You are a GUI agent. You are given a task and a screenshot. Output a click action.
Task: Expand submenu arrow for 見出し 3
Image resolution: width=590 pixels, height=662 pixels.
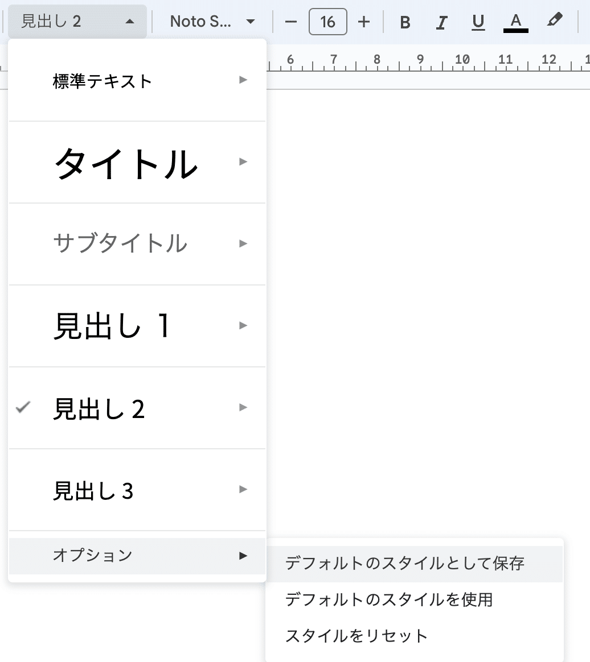click(x=243, y=489)
